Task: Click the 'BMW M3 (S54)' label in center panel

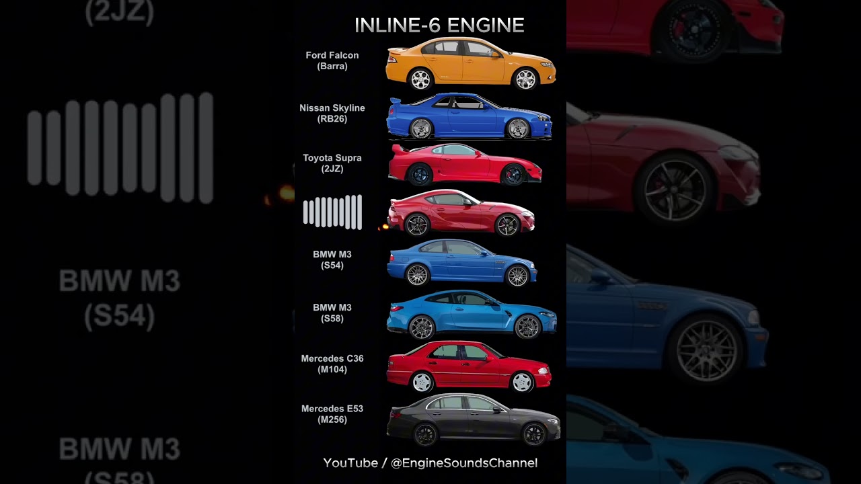Action: click(332, 259)
